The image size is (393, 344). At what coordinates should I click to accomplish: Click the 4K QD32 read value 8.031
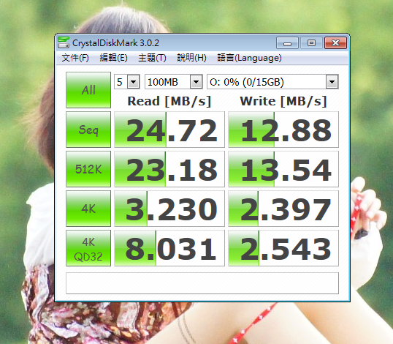(x=169, y=248)
